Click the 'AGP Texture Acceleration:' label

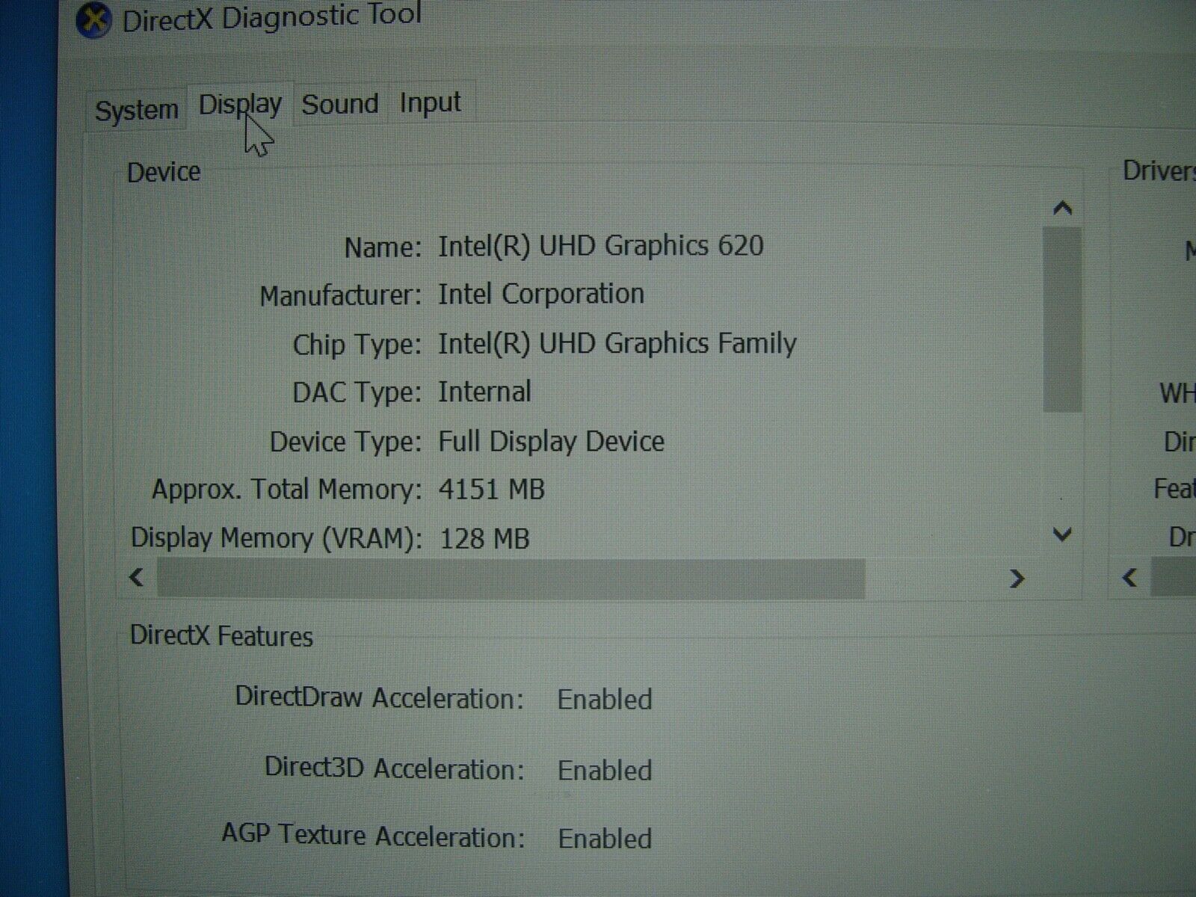(373, 836)
